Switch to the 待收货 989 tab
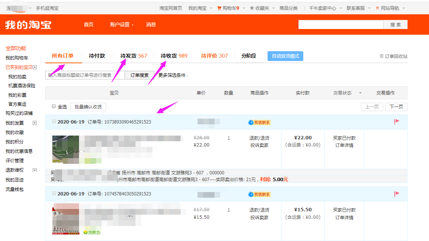The image size is (429, 241). point(173,55)
